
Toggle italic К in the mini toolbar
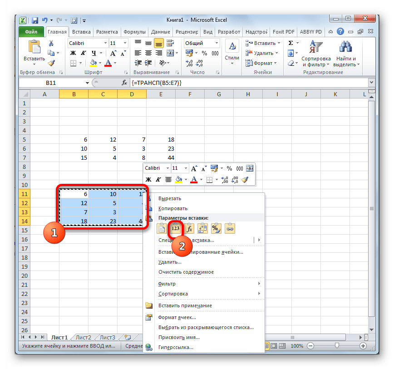click(x=158, y=180)
